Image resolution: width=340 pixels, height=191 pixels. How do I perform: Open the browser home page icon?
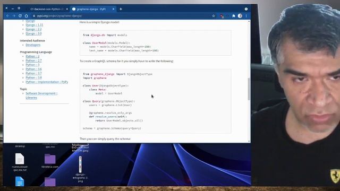coord(26,16)
